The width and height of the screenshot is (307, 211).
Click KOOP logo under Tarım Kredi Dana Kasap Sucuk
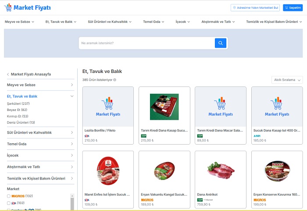click(x=143, y=136)
